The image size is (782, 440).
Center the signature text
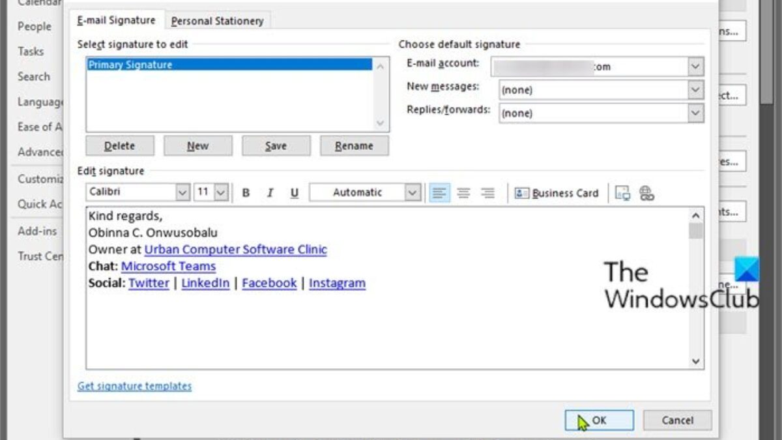pos(463,193)
